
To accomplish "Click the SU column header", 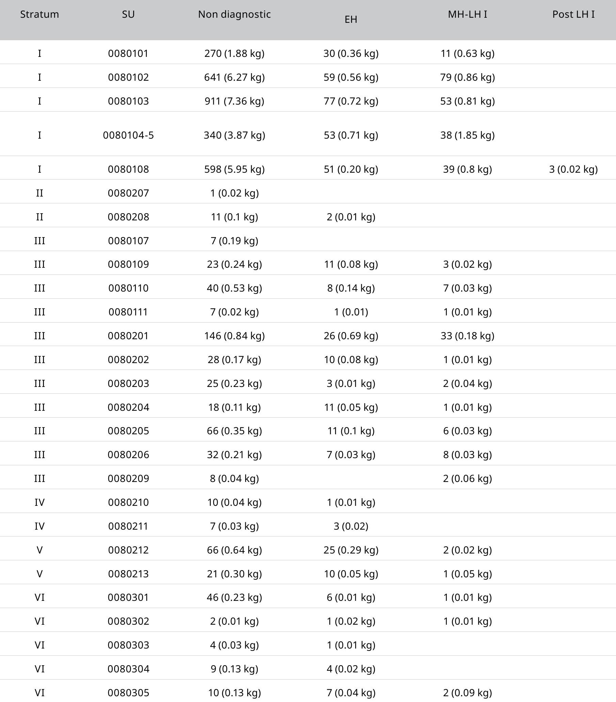I will [x=128, y=14].
